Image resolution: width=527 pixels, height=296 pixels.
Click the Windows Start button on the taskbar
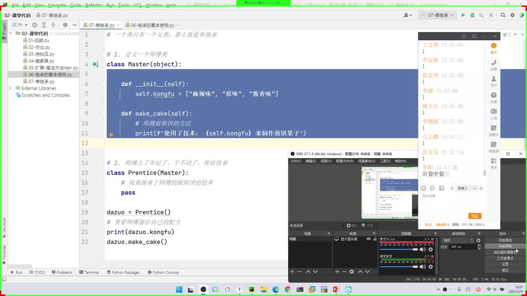[x=179, y=289]
